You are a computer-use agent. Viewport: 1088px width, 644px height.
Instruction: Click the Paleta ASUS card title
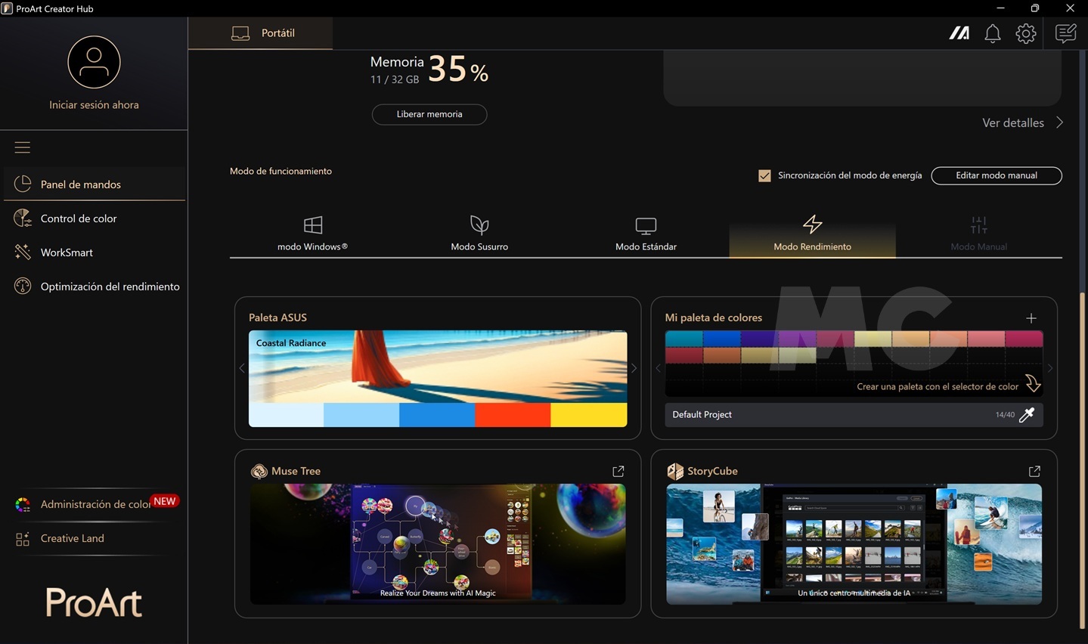[277, 317]
